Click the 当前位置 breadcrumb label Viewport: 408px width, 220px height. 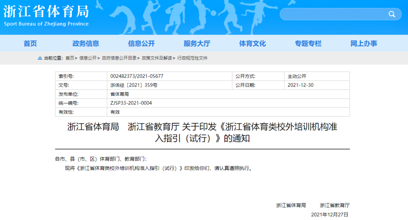[x=53, y=58]
